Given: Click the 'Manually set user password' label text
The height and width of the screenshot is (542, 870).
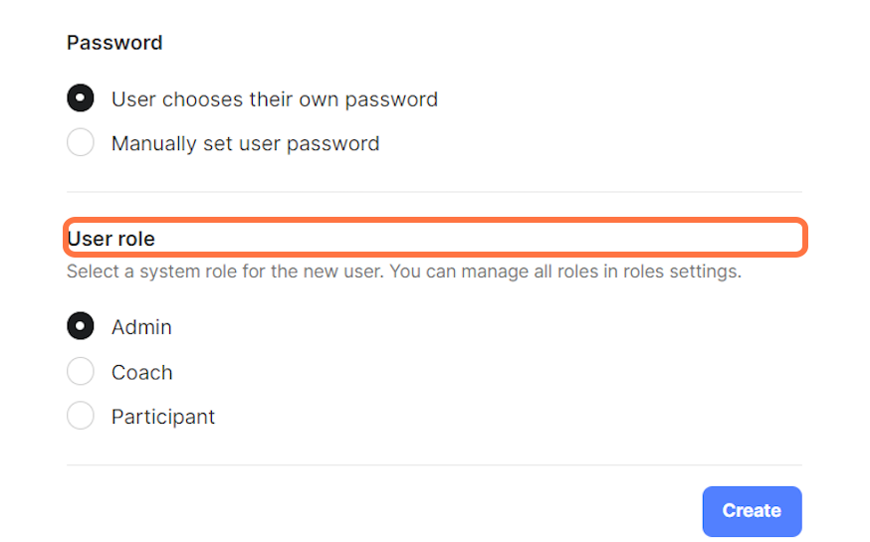Looking at the screenshot, I should pos(245,143).
